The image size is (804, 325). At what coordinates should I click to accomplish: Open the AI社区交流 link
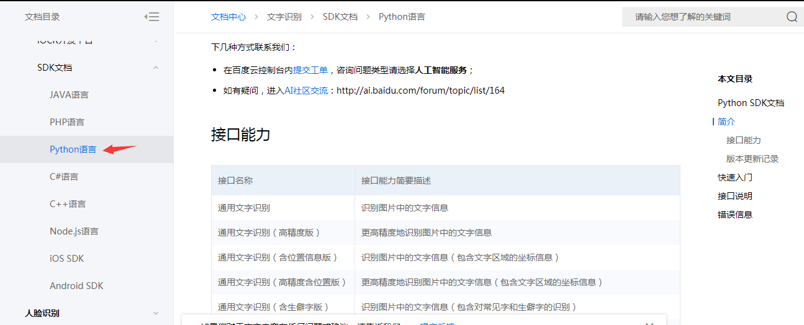coord(305,91)
